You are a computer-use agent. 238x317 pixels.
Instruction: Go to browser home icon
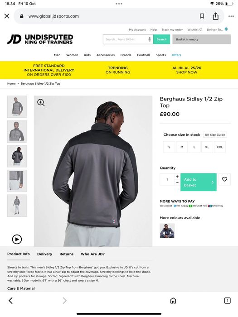[x=173, y=301]
